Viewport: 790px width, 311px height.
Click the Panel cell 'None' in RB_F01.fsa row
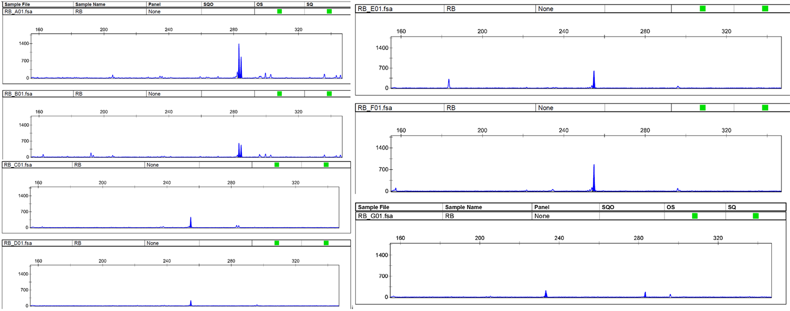tap(545, 108)
